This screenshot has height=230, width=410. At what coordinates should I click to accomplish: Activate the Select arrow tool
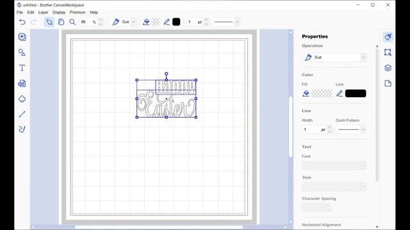(x=49, y=22)
